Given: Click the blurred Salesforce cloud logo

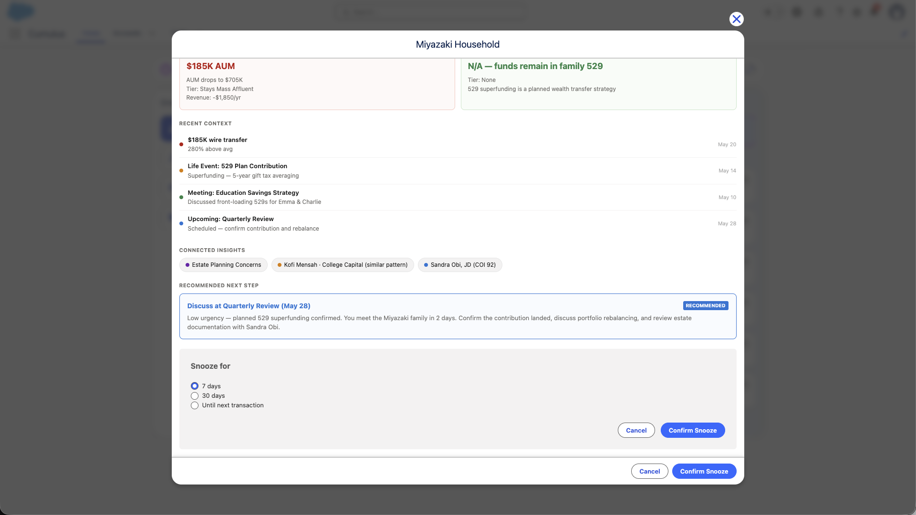Looking at the screenshot, I should 21,11.
